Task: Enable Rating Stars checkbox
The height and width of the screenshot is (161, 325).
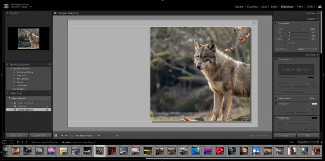Action: pyautogui.click(x=276, y=104)
